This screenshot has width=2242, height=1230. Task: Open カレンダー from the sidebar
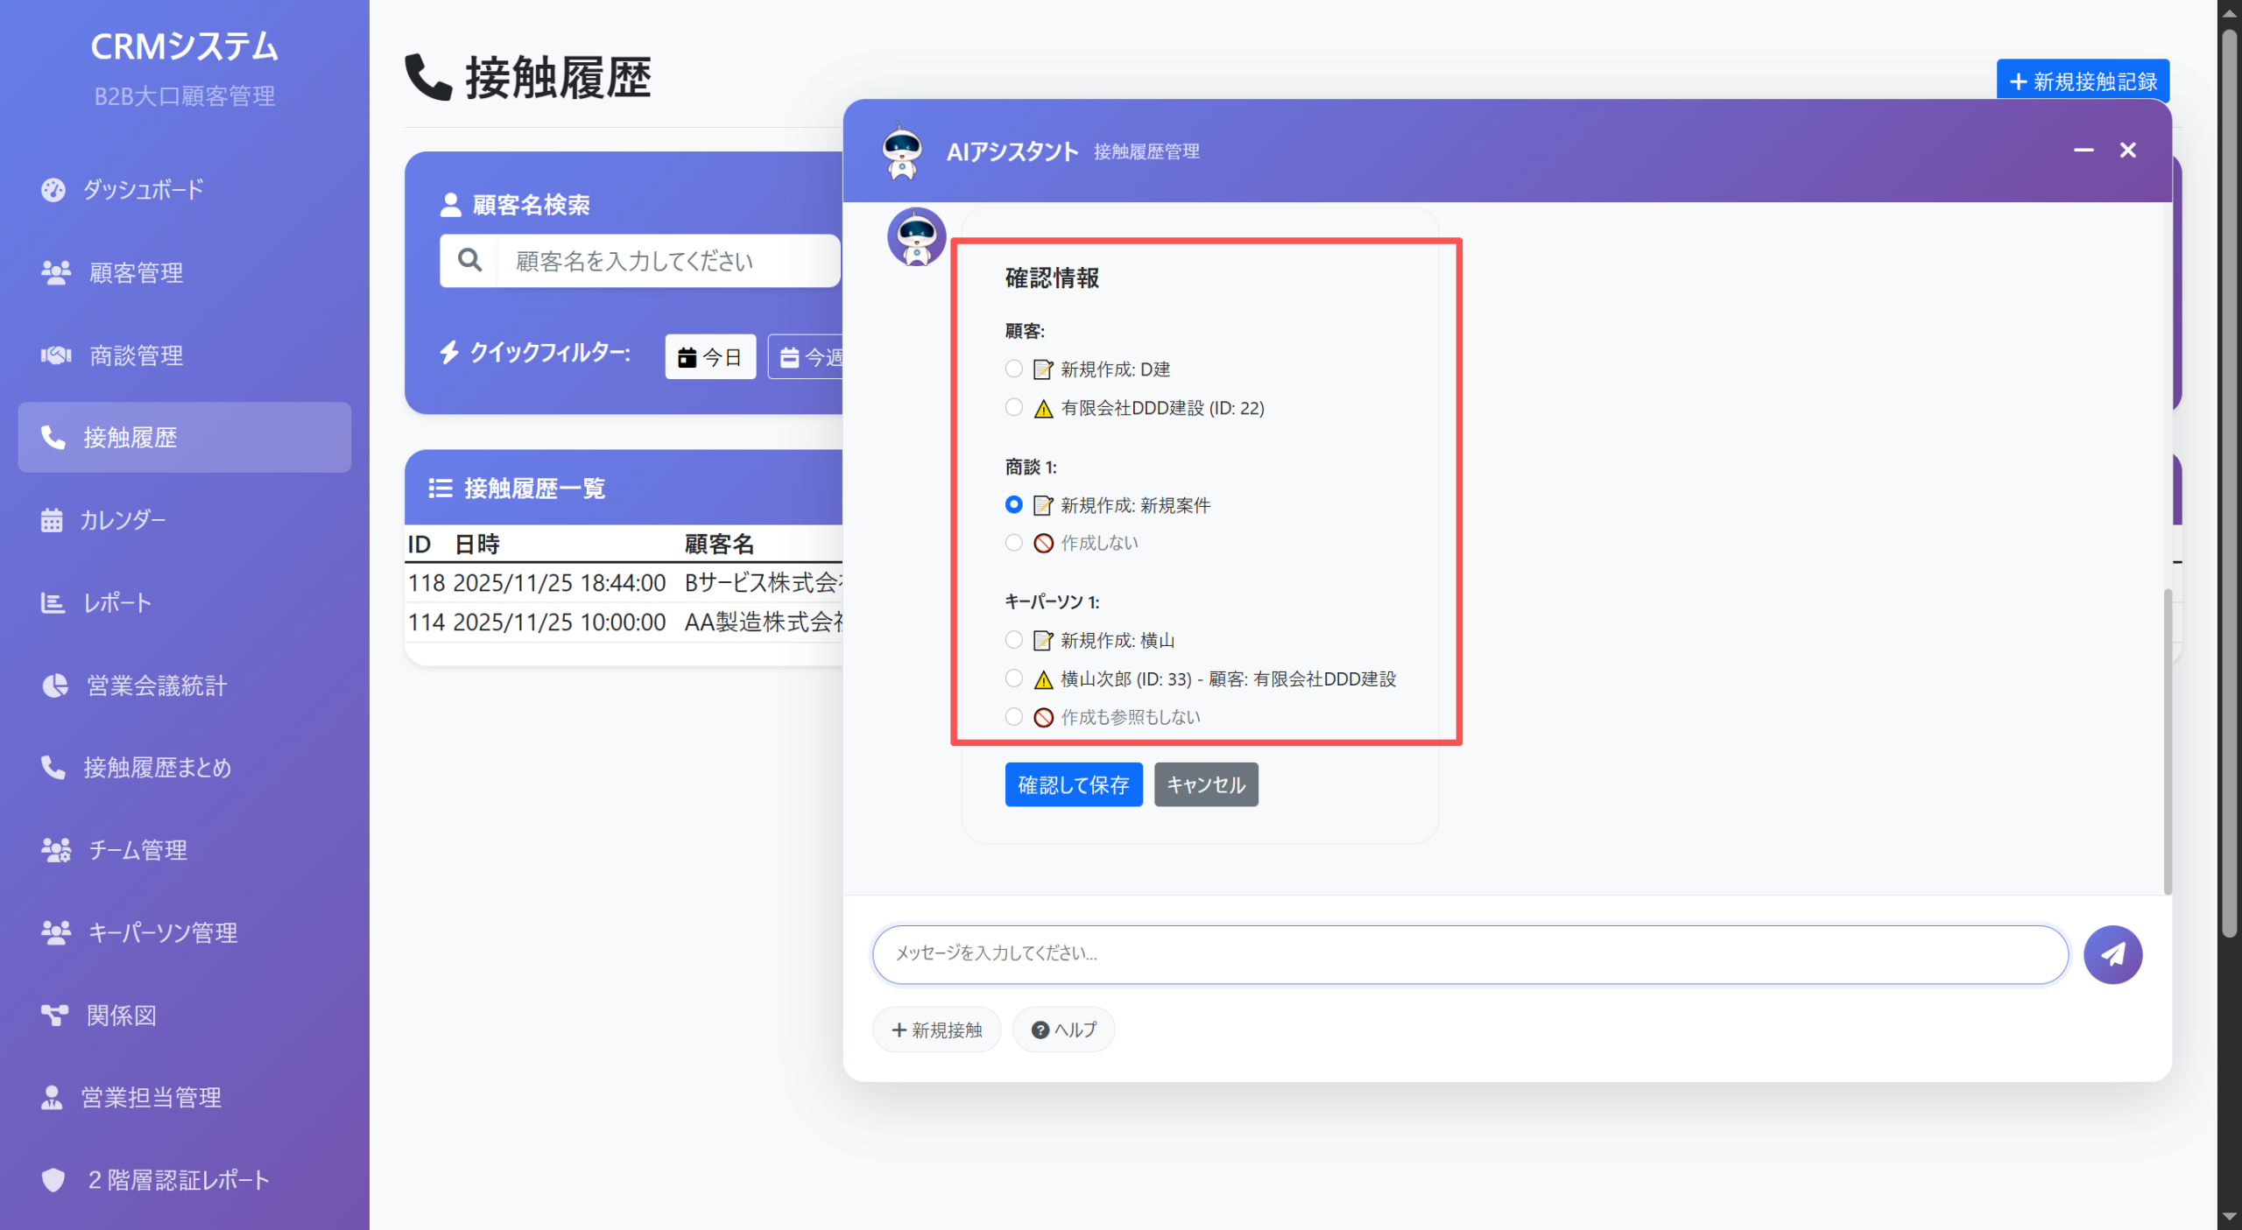123,519
